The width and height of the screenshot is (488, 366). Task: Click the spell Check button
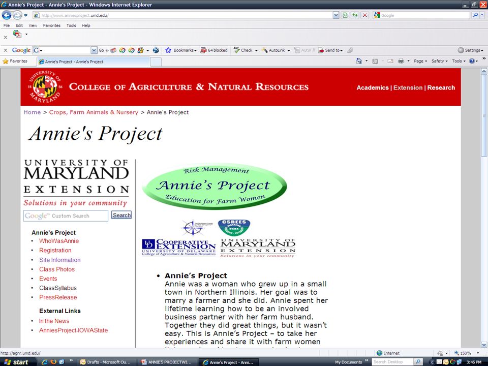coord(243,50)
